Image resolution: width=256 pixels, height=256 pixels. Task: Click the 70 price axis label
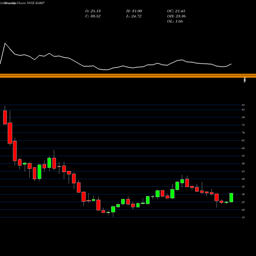coord(243,133)
